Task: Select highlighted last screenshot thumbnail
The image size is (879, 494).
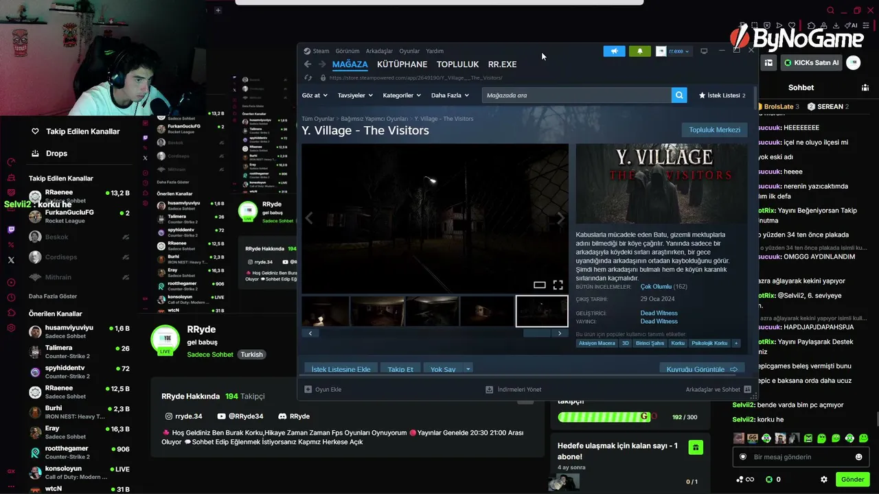Action: [542, 311]
